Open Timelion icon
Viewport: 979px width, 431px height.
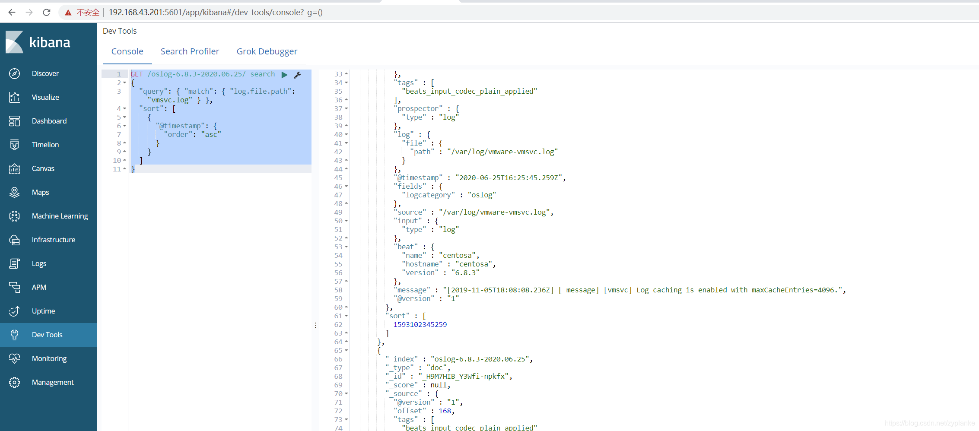pos(14,145)
